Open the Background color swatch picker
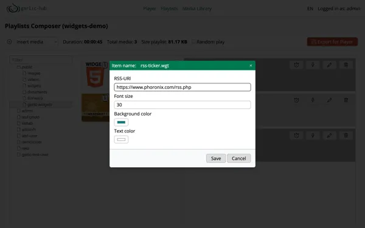 click(x=121, y=122)
